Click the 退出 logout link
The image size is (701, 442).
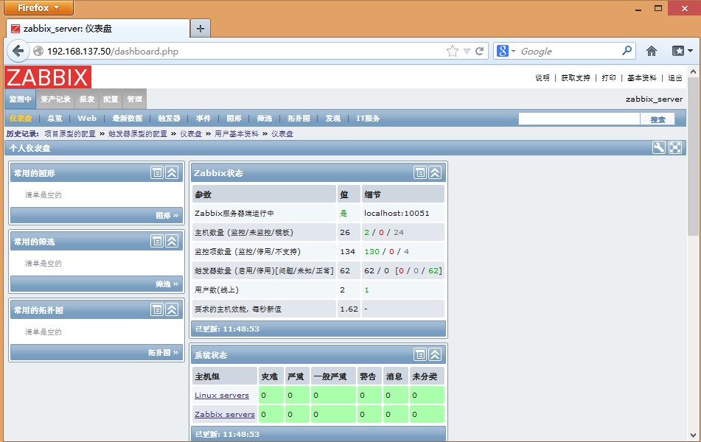click(674, 78)
